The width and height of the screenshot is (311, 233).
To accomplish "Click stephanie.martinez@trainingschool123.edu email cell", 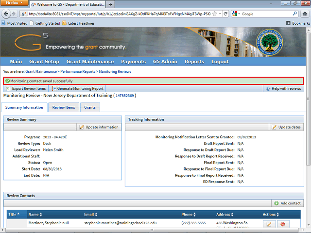I will [x=121, y=223].
